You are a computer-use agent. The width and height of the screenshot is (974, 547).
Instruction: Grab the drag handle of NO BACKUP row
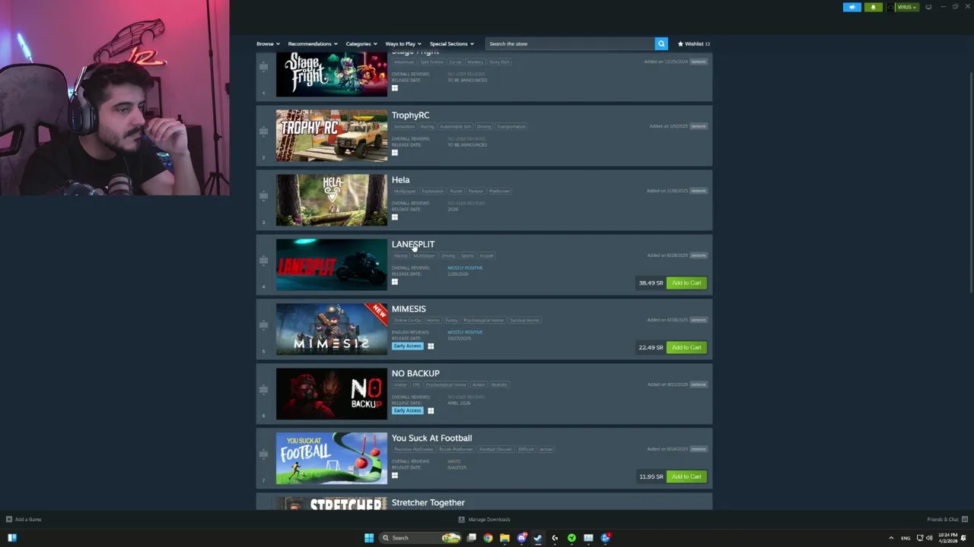(263, 390)
